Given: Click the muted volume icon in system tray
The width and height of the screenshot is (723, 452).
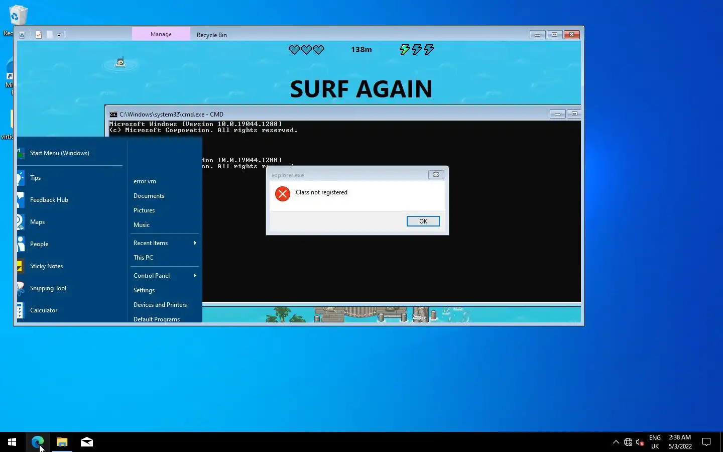Looking at the screenshot, I should coord(640,442).
